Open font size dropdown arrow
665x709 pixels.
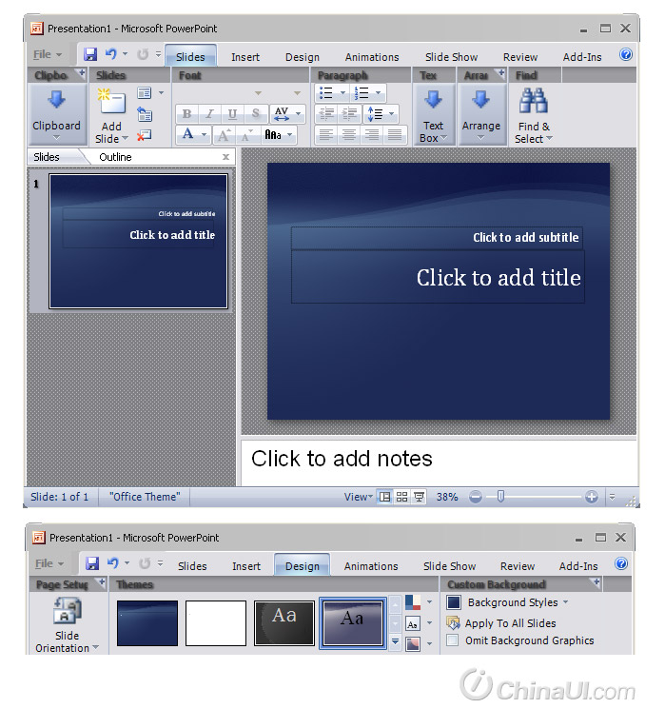pos(297,93)
